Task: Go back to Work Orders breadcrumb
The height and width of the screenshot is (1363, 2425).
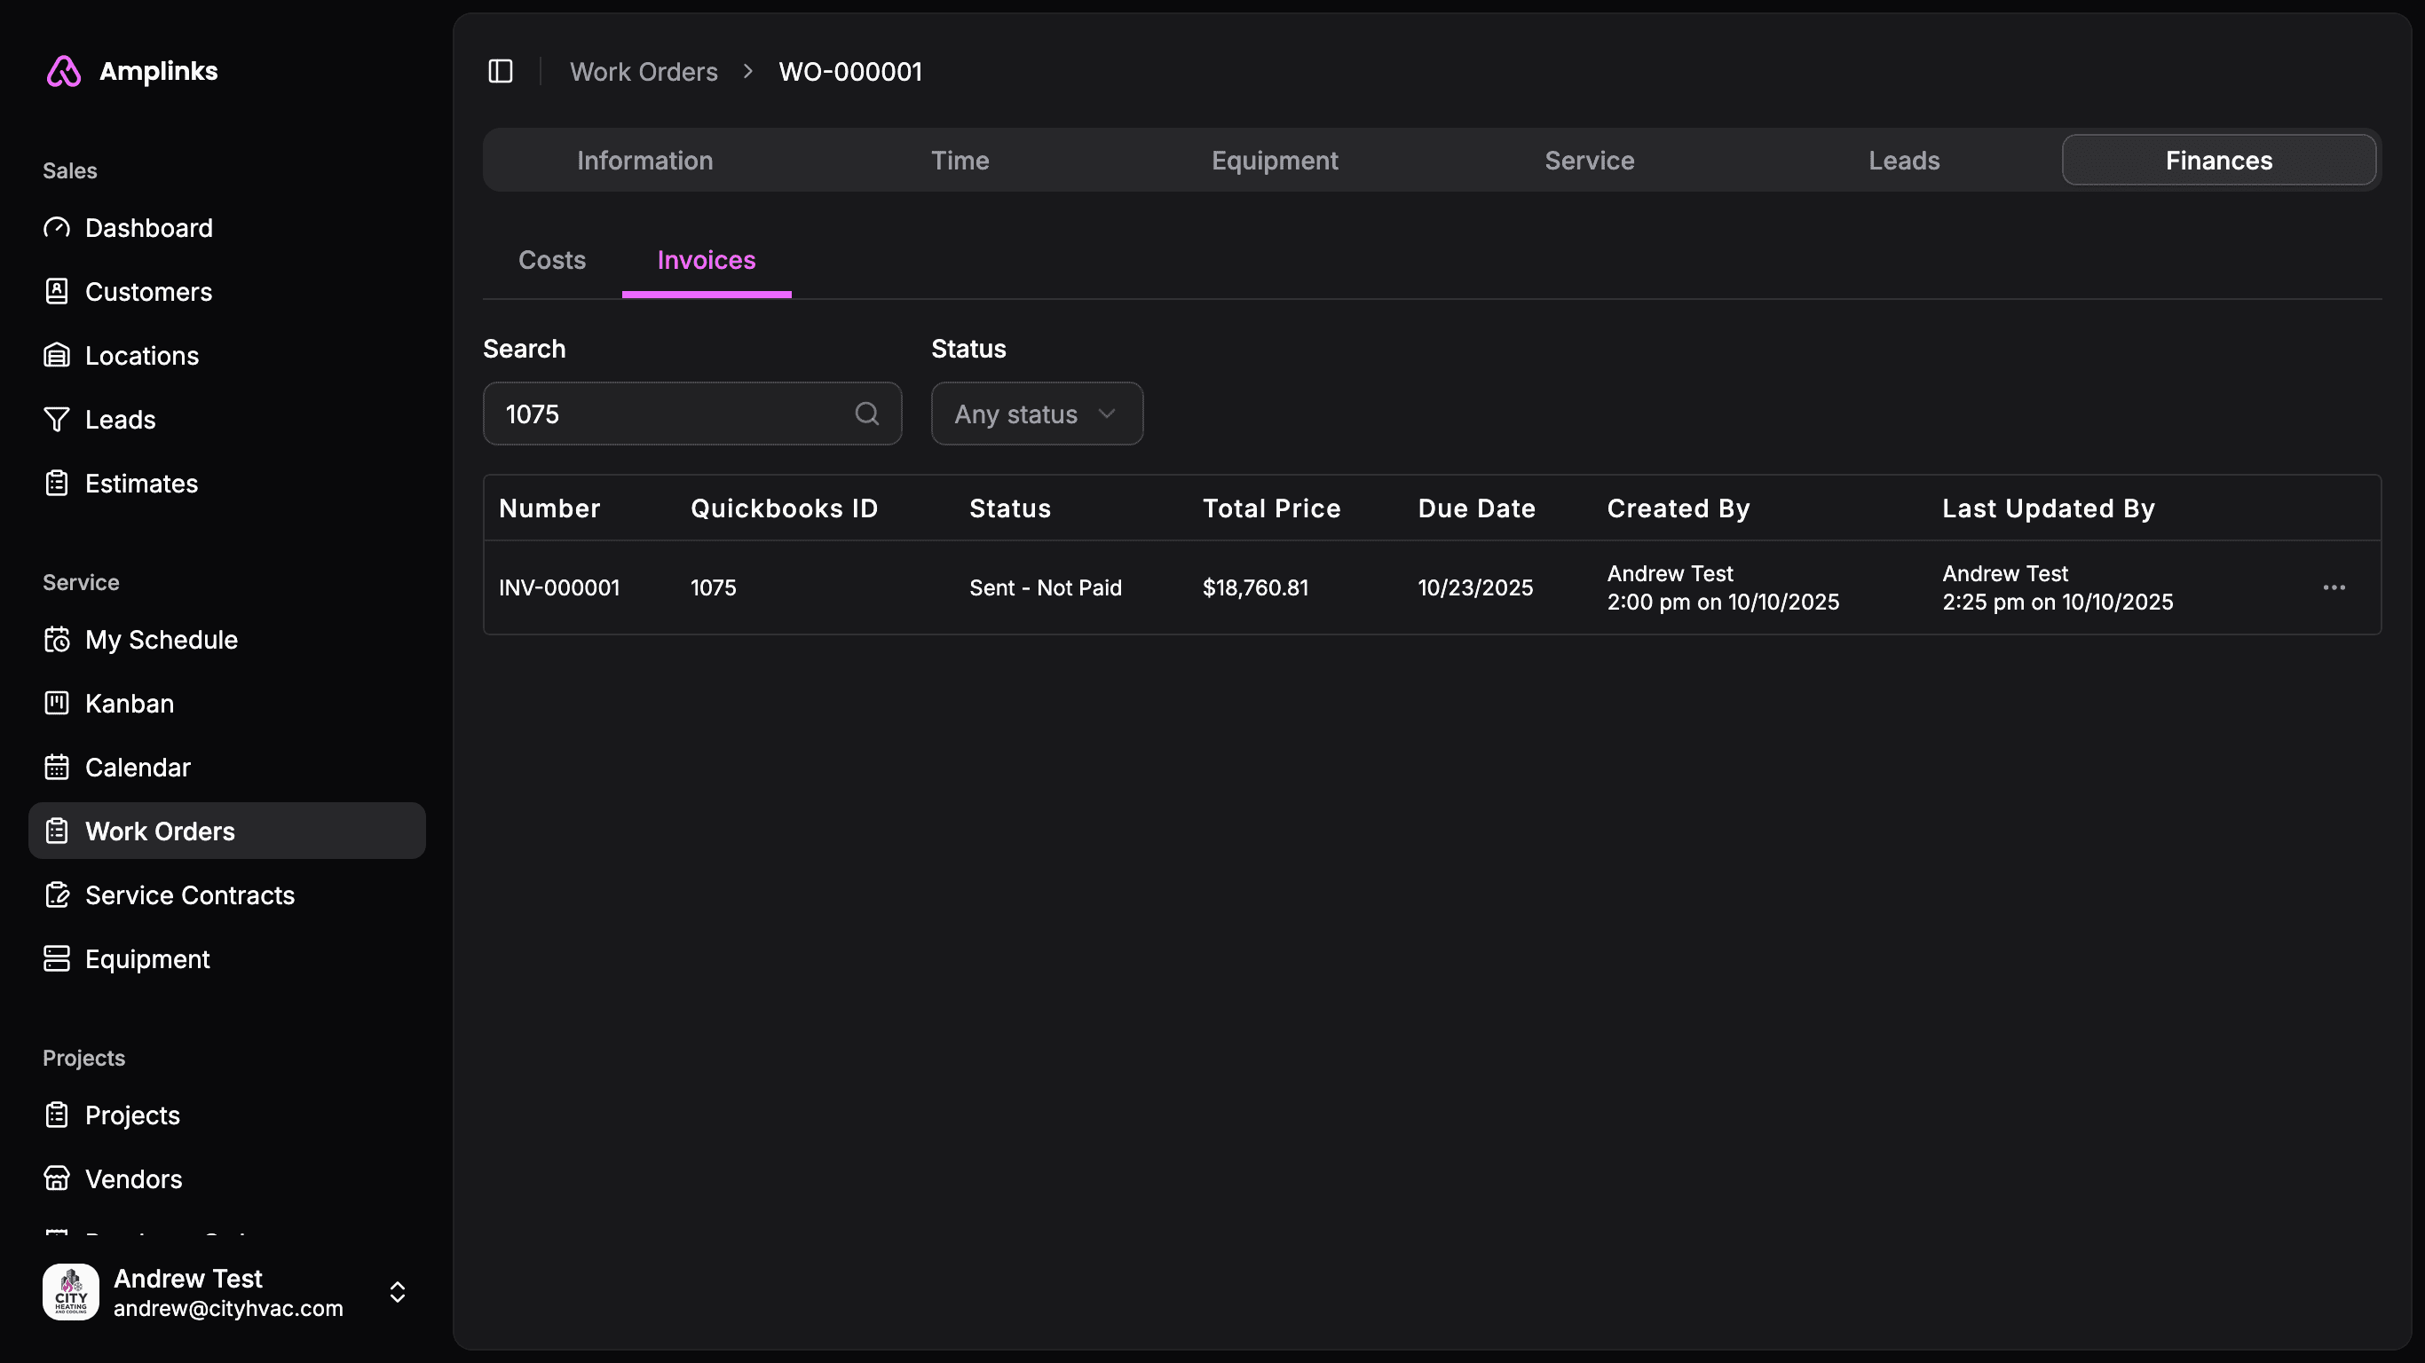Action: pyautogui.click(x=643, y=73)
